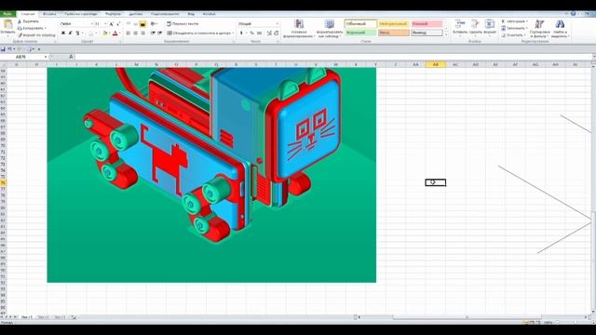Click the Decrease Indent icon

(153, 33)
